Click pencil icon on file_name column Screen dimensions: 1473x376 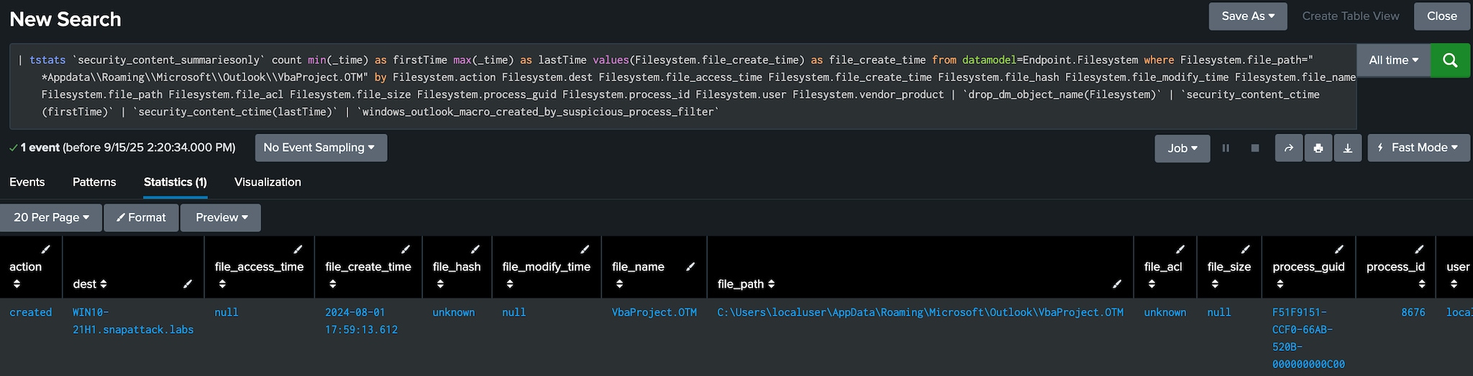point(690,267)
